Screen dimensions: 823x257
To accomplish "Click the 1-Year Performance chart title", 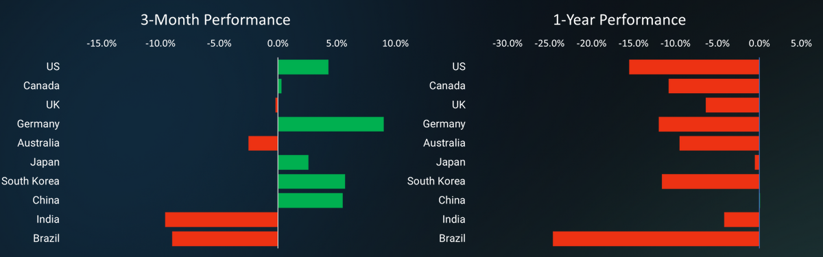I will point(620,20).
